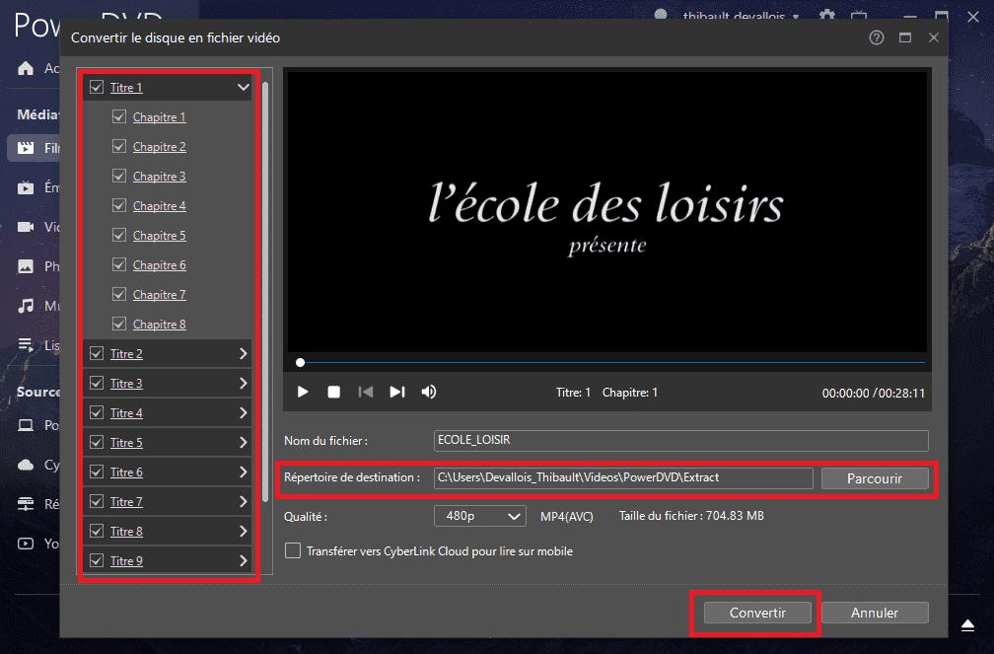This screenshot has height=654, width=994.
Task: Expand the Titre 3 chapters
Action: tap(244, 383)
